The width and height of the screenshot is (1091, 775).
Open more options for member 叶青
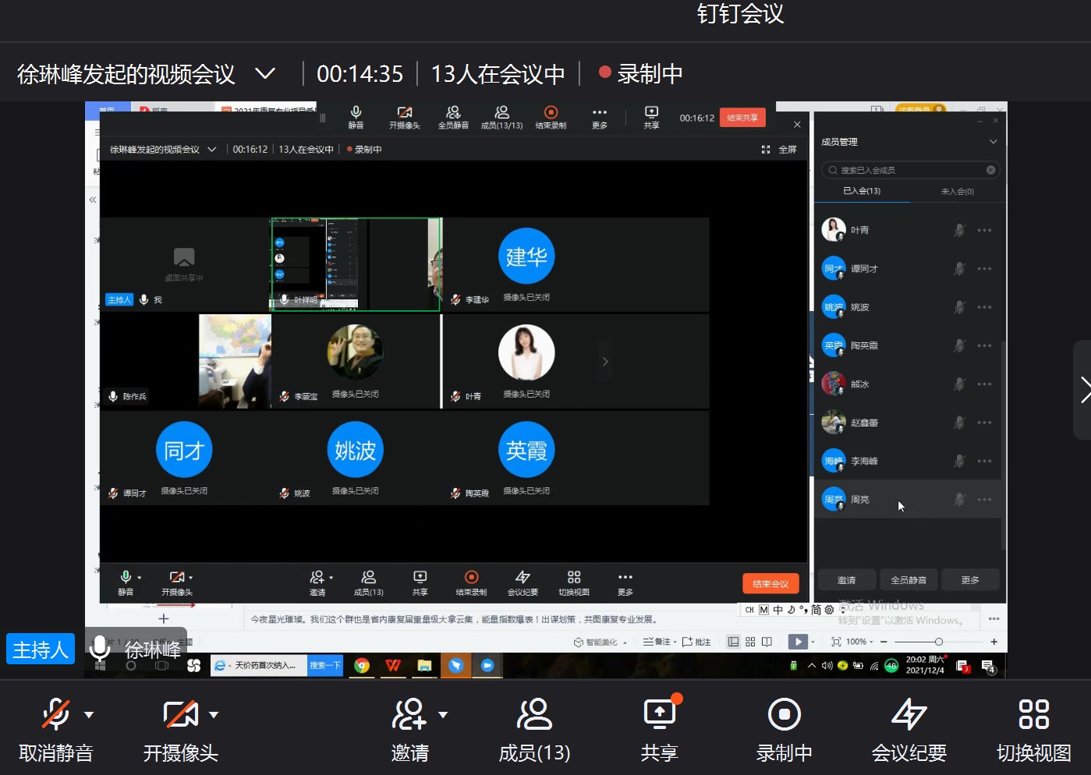coord(984,230)
